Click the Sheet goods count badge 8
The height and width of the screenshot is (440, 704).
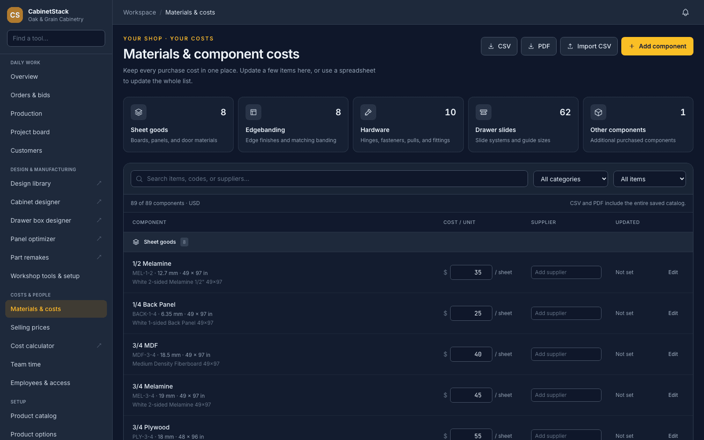coord(184,242)
